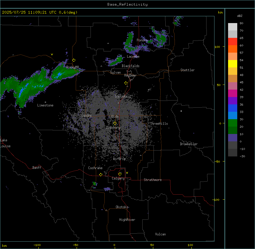
Task: Click the ThreeHills label
Action: coord(159,124)
